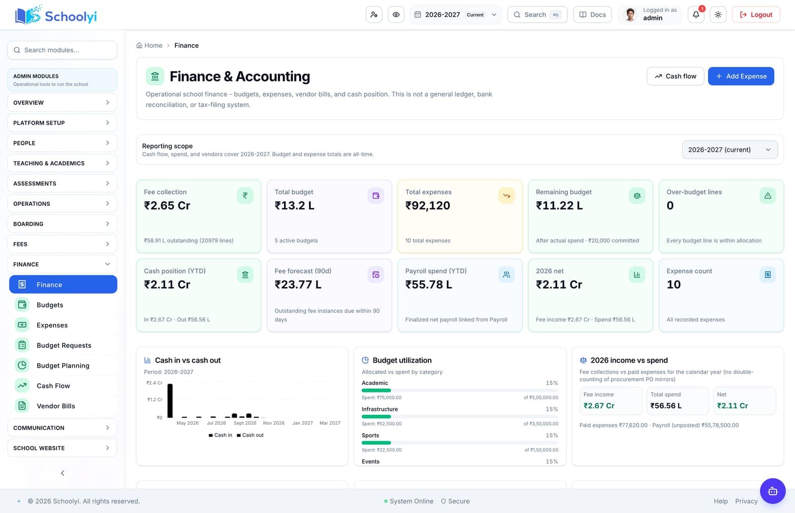Screen dimensions: 795x513
Task: Open the chatbot assistant floating icon
Action: pyautogui.click(x=773, y=491)
